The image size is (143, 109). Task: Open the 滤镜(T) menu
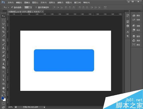[60, 3]
